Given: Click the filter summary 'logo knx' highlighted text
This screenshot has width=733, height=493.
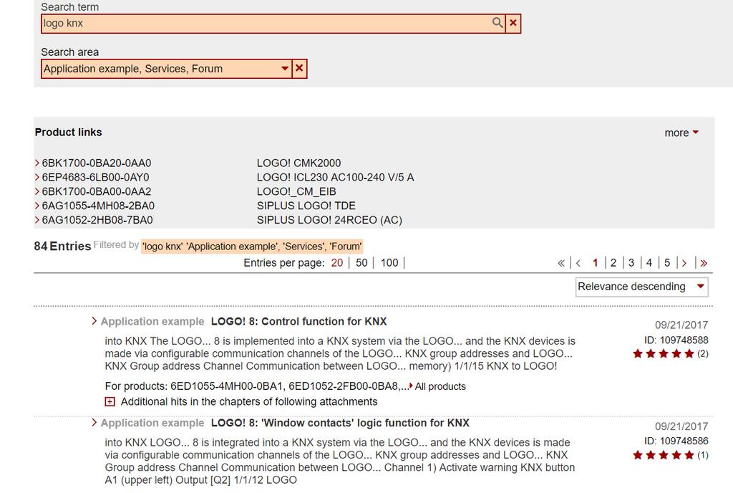Looking at the screenshot, I should (252, 247).
